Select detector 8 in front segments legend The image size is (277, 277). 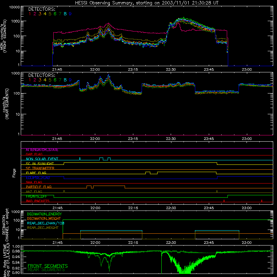[65, 14]
